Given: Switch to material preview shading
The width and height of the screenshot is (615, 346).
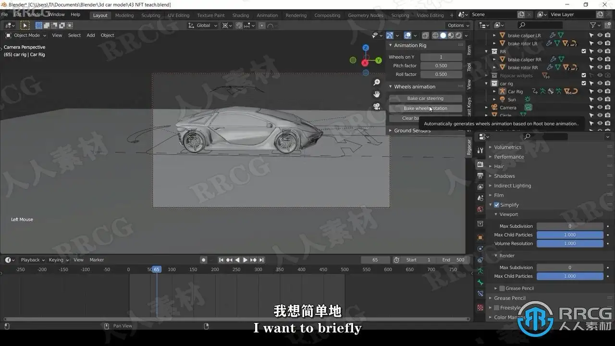Looking at the screenshot, I should 451,36.
